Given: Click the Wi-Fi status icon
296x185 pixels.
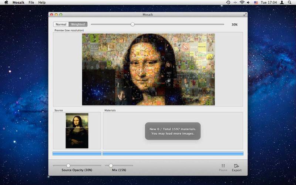Looking at the screenshot, I should 242,3.
